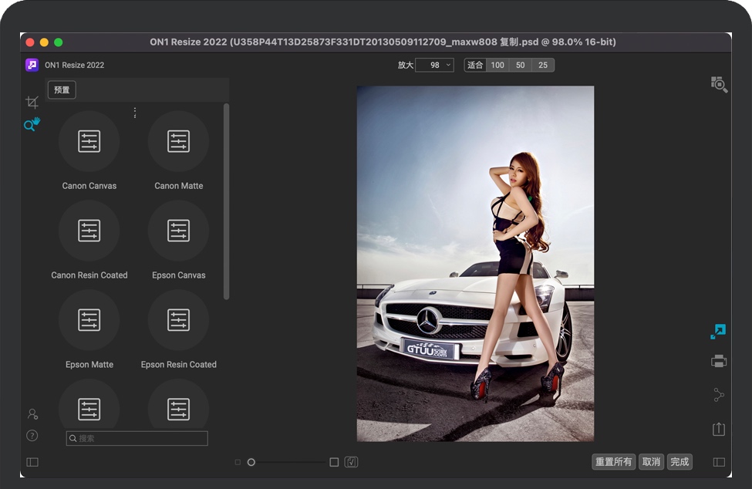Toggle the left panel visibility
The width and height of the screenshot is (752, 489).
[32, 462]
